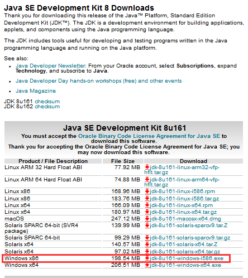Click download arrow icon for linux-arm32-vfp-hflt.tar.gz
248x278 pixels.
point(147,167)
